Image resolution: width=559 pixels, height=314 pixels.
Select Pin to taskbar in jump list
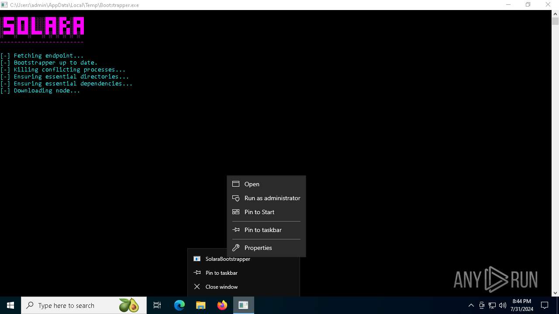tap(244, 273)
